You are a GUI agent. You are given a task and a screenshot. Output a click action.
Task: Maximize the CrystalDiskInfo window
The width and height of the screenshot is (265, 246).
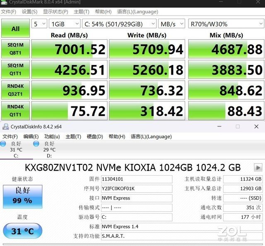(238, 126)
